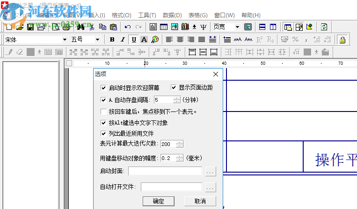Screen dimensions: 357x209
Task: Browse for 自动打开文件 path
Action: (x=211, y=187)
